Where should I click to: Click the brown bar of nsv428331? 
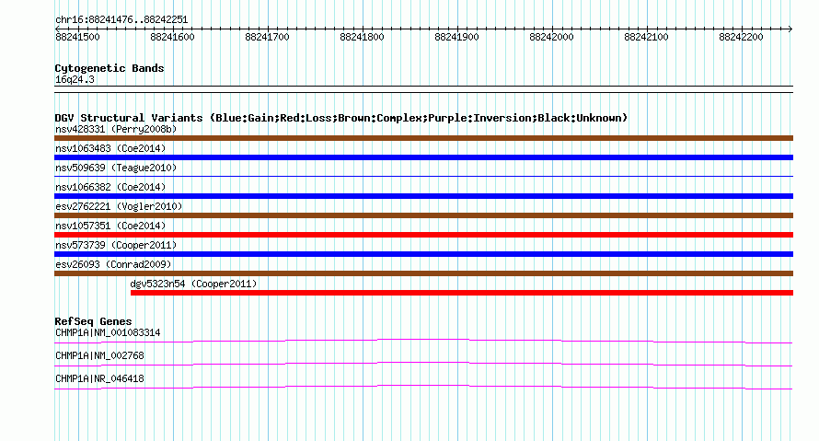[423, 138]
